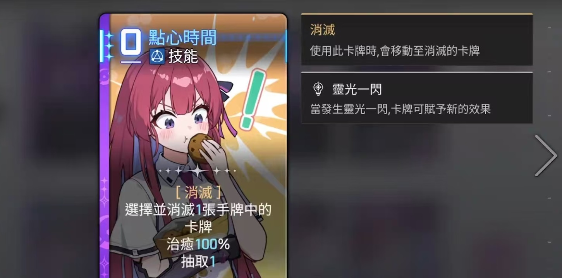
Task: Click the right chevron arrow for next card
Action: [x=546, y=155]
